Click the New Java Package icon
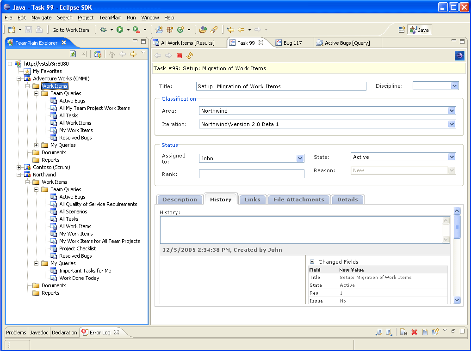The image size is (471, 351). [x=170, y=30]
